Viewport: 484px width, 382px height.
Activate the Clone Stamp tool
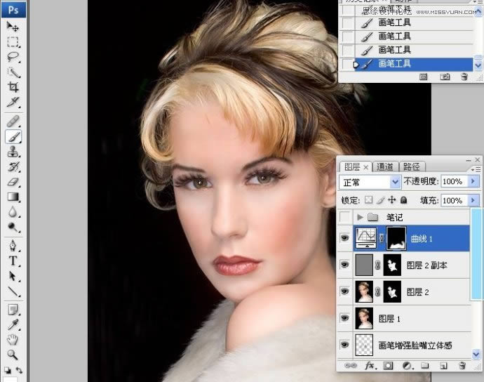coord(13,152)
